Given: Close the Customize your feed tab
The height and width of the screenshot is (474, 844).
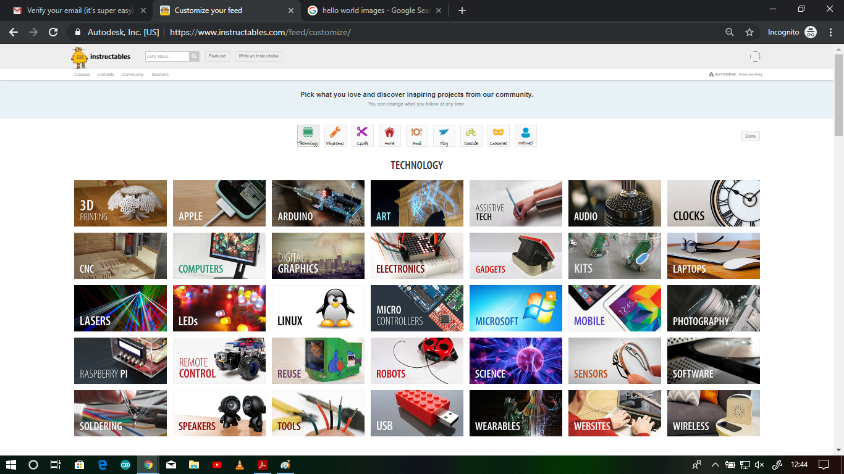Looking at the screenshot, I should [x=291, y=10].
